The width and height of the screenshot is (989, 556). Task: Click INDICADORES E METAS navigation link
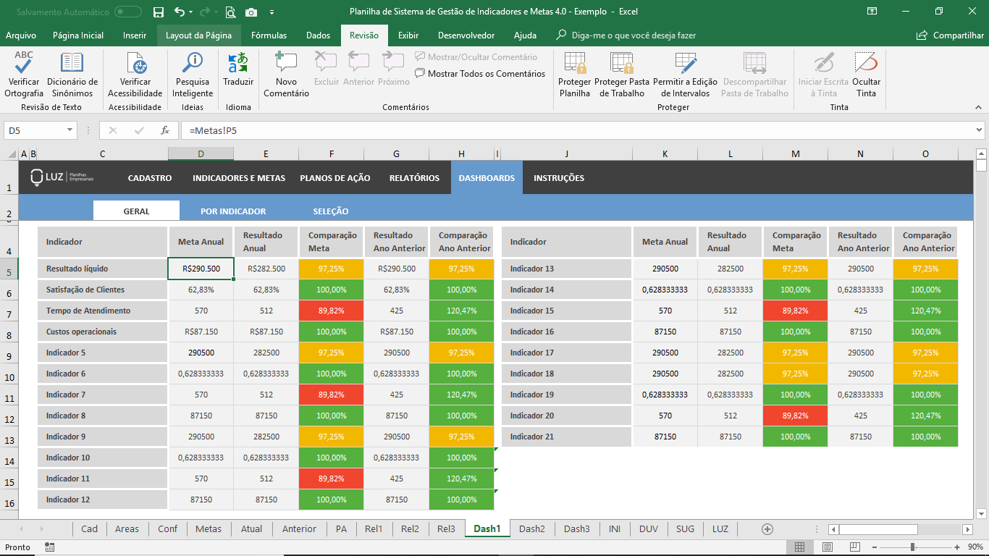coord(239,178)
